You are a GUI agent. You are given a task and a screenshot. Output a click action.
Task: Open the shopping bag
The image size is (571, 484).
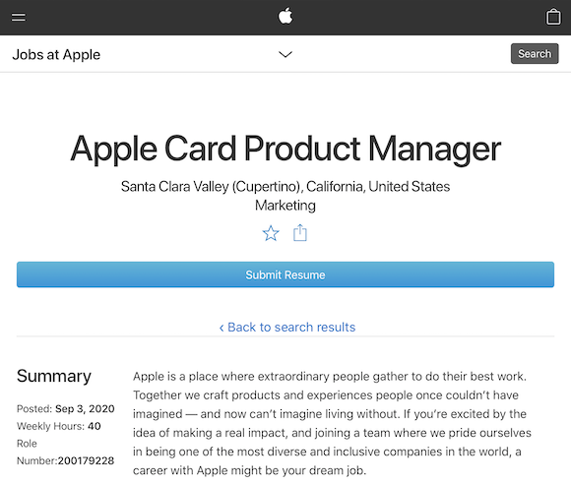pyautogui.click(x=553, y=17)
